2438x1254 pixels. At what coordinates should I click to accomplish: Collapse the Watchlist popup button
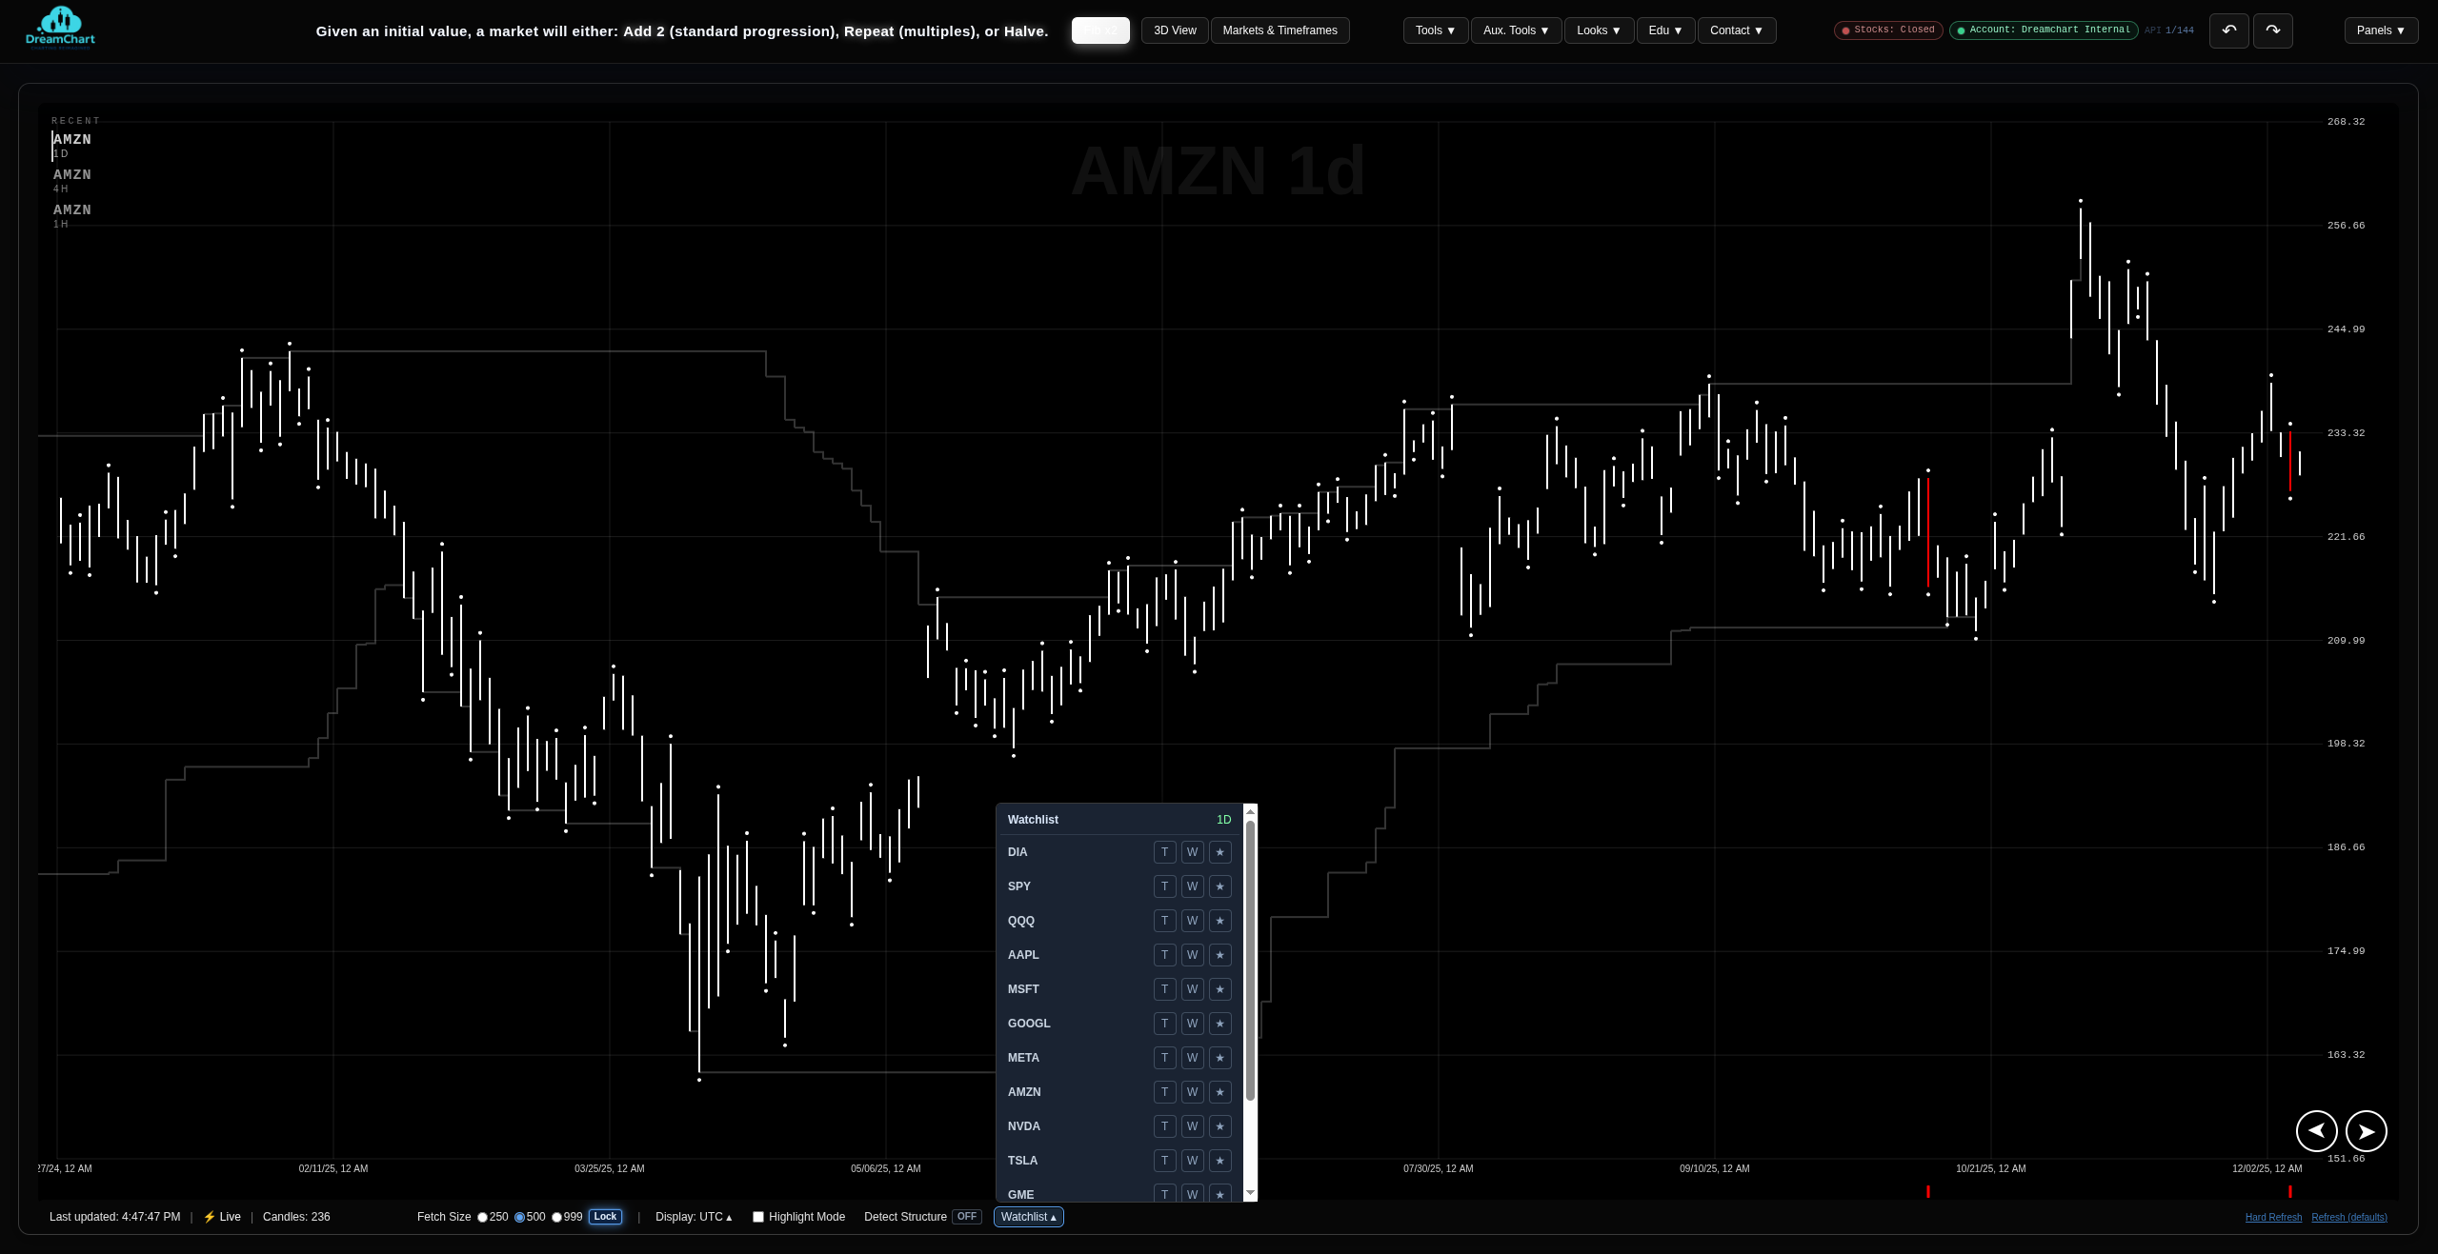[x=1028, y=1217]
